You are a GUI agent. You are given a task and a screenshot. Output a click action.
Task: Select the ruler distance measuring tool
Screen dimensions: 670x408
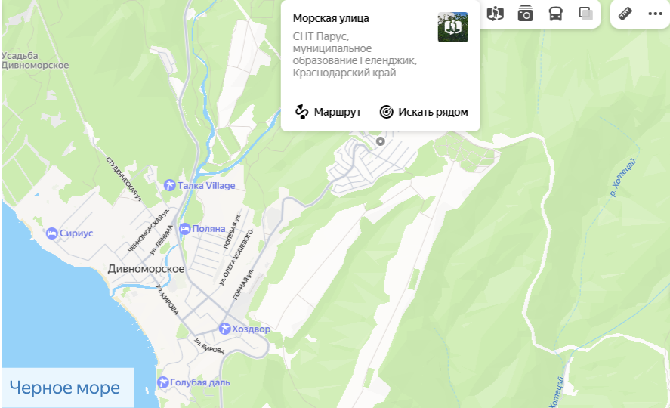[625, 14]
